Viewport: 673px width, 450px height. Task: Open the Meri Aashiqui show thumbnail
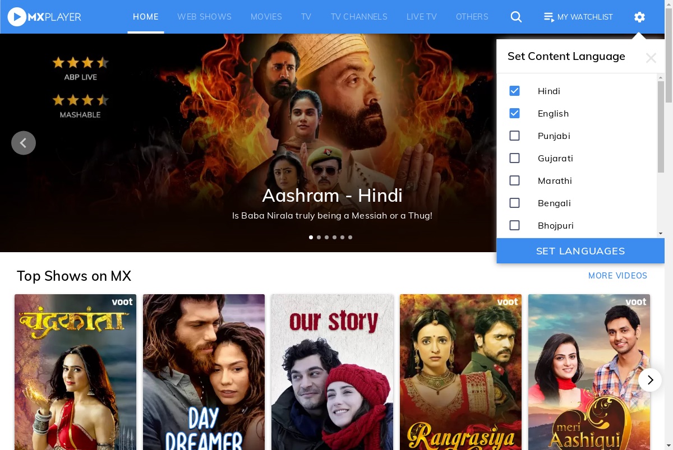(589, 372)
